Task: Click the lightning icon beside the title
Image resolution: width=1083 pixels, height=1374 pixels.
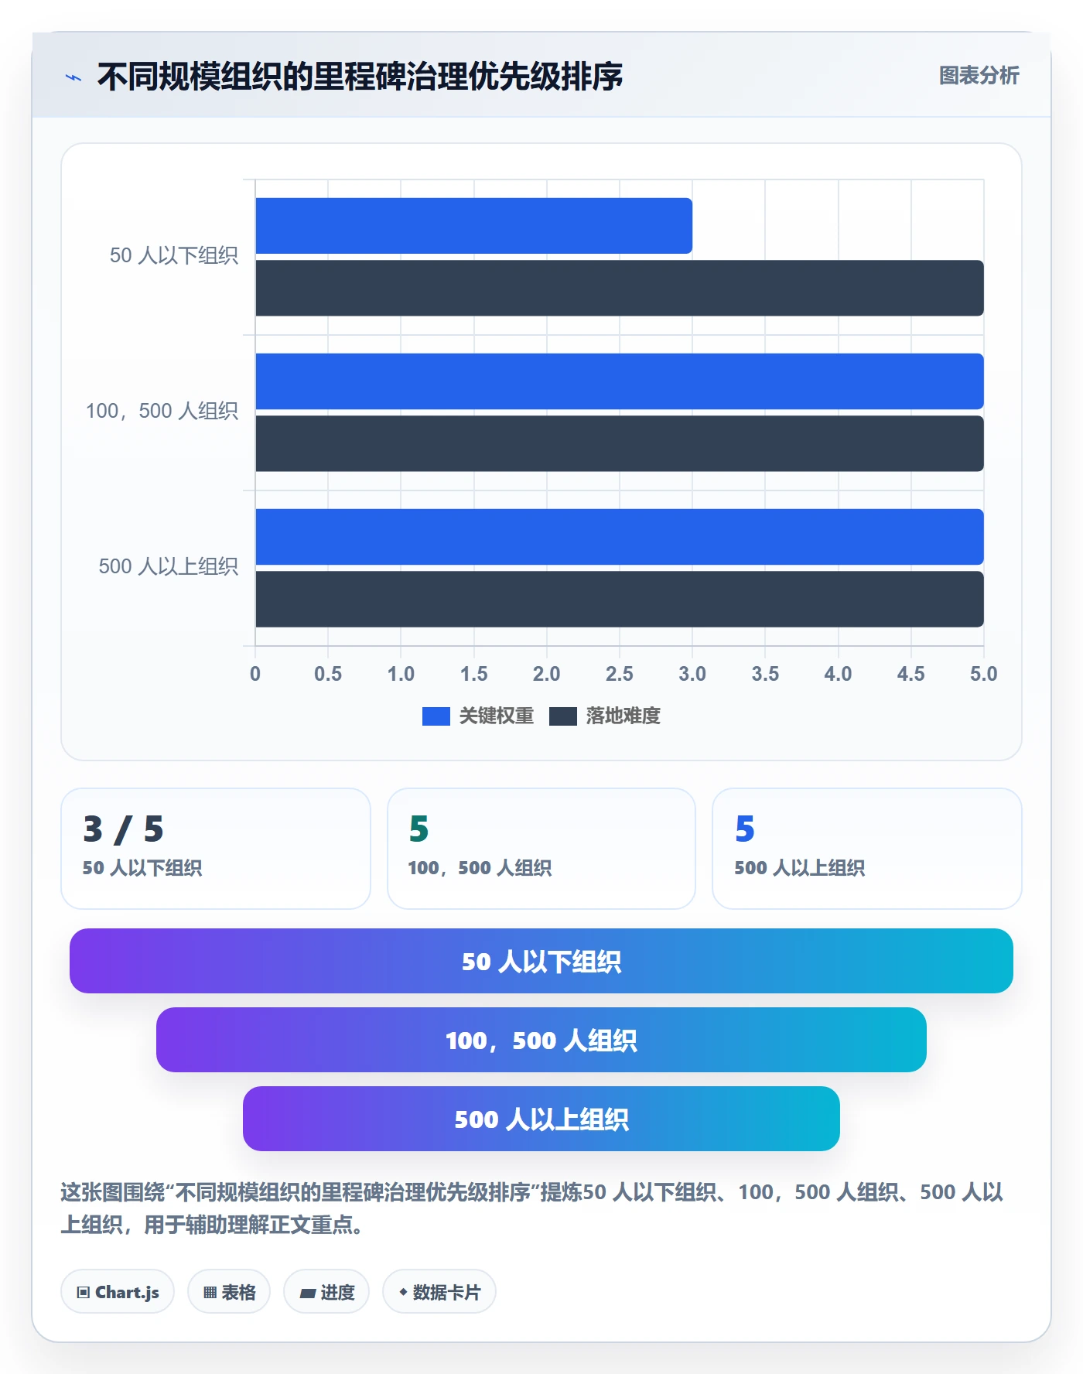Action: (73, 77)
